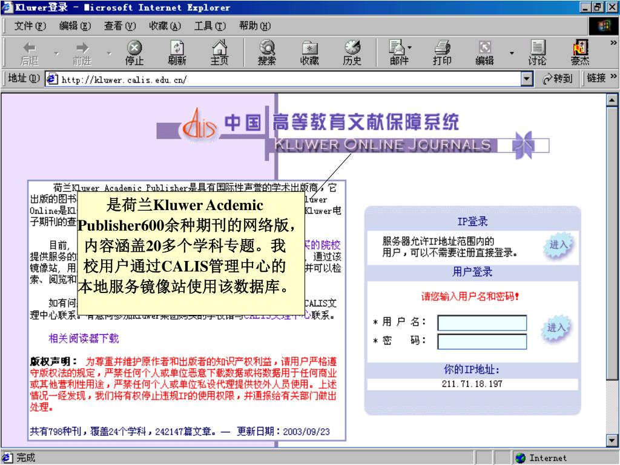Click the scrollbar down arrow
Viewport: 620px width, 465px height.
click(612, 440)
